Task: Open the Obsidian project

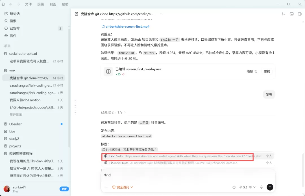Action: 16,124
